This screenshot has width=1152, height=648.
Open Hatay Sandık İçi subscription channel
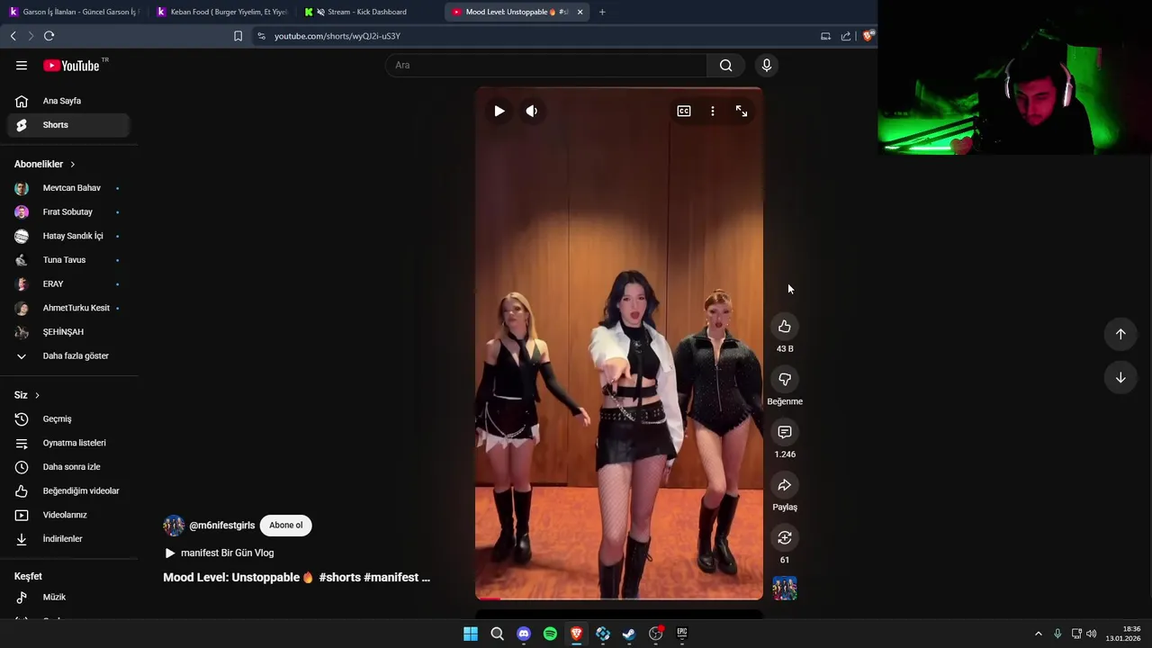pos(68,236)
